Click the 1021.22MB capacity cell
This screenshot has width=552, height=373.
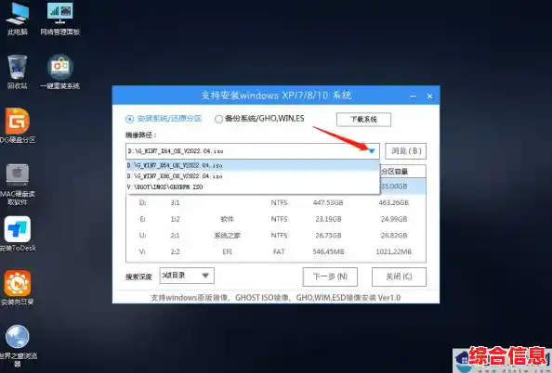coord(394,251)
